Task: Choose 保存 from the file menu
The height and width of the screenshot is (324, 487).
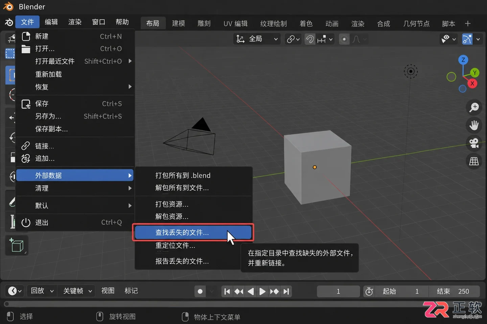Action: [75, 104]
